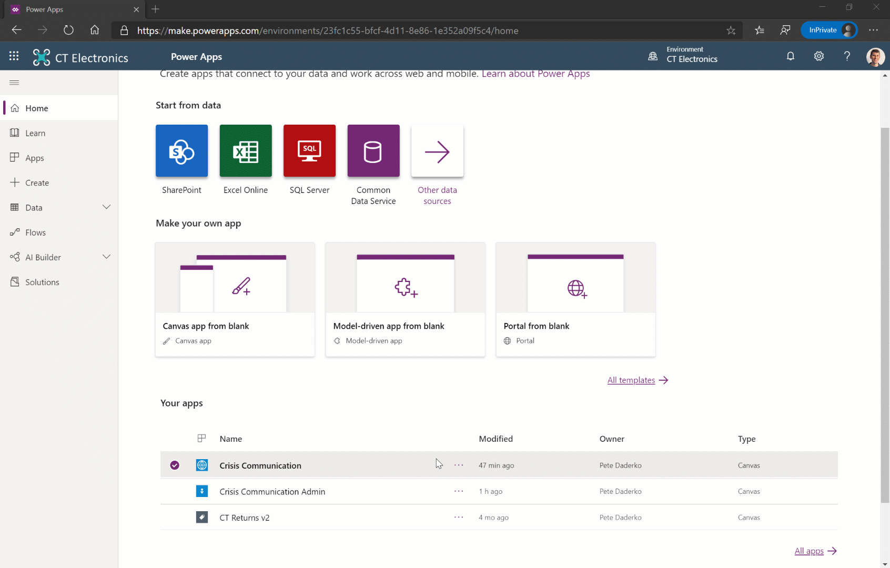The image size is (890, 568).
Task: Open the CT Returns v2 app name
Action: click(245, 518)
